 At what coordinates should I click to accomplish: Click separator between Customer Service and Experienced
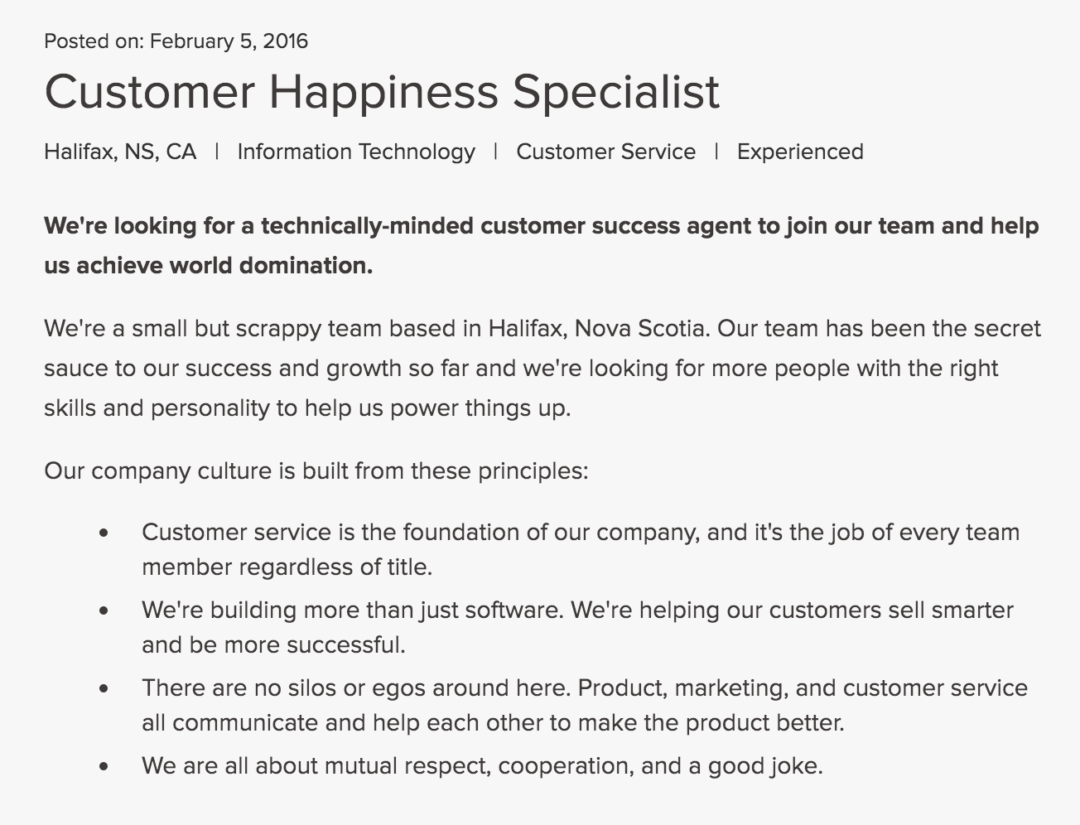[x=716, y=151]
